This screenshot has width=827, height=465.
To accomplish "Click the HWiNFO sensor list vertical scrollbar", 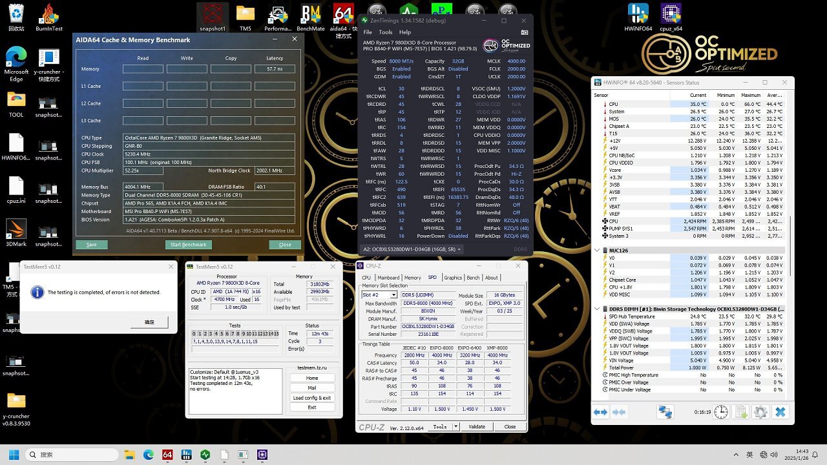I will [790, 246].
